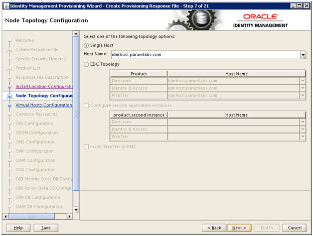
Task: Open Identity & Access dropdown in the second instance table
Action: (x=303, y=129)
